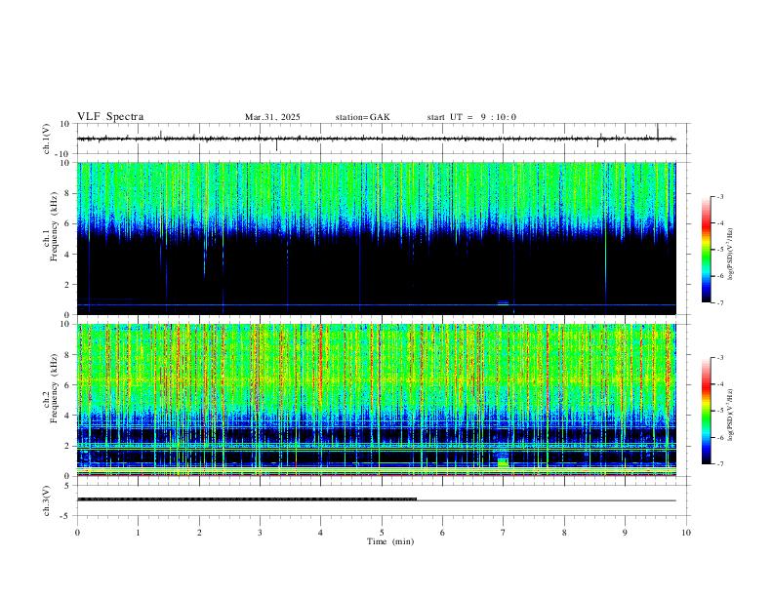Click the small signal patch near minute 7 in ch.1

[x=503, y=303]
